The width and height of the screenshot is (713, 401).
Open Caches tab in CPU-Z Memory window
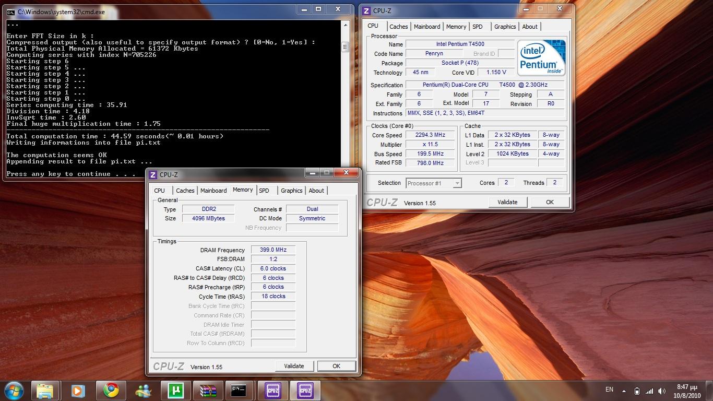[x=185, y=191]
